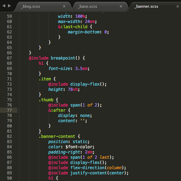
Task: Close the _banner.scss tab
Action: click(x=178, y=6)
